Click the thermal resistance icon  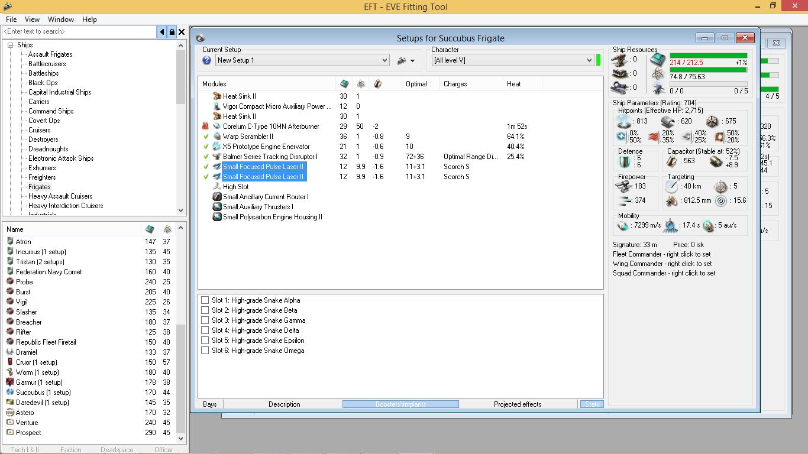(655, 137)
